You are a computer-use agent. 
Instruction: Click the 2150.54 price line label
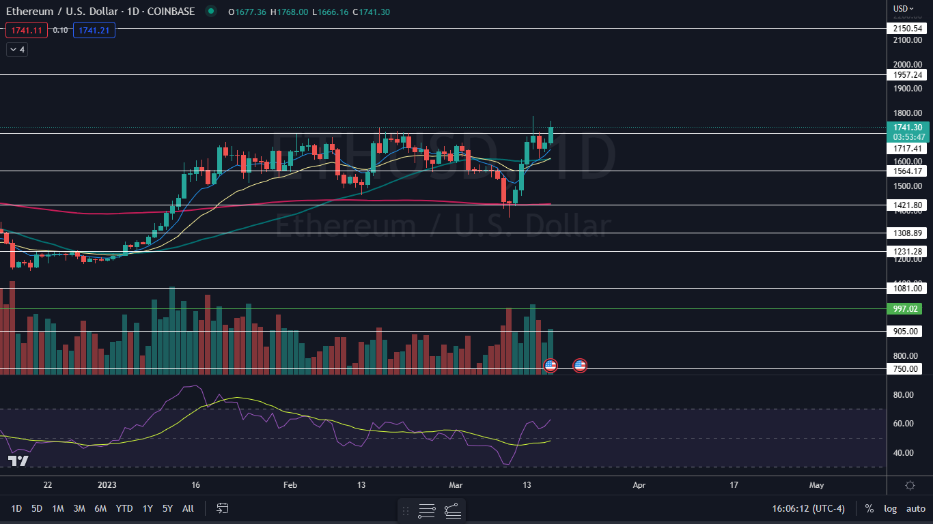pyautogui.click(x=907, y=29)
